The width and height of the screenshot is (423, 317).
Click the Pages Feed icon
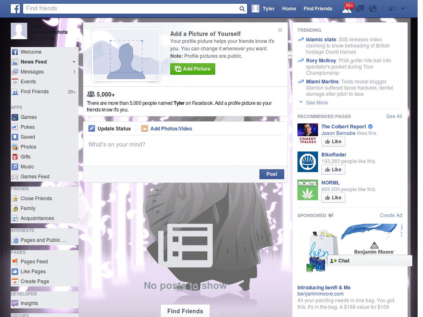(15, 261)
